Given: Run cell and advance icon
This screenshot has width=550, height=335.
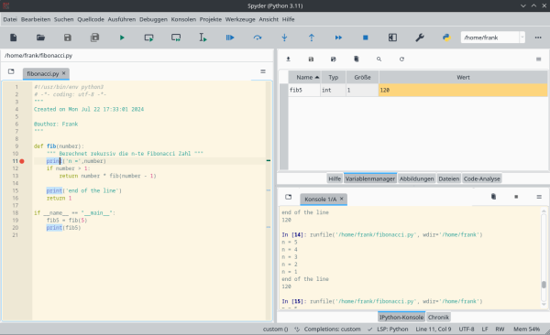Looking at the screenshot, I should click(176, 38).
